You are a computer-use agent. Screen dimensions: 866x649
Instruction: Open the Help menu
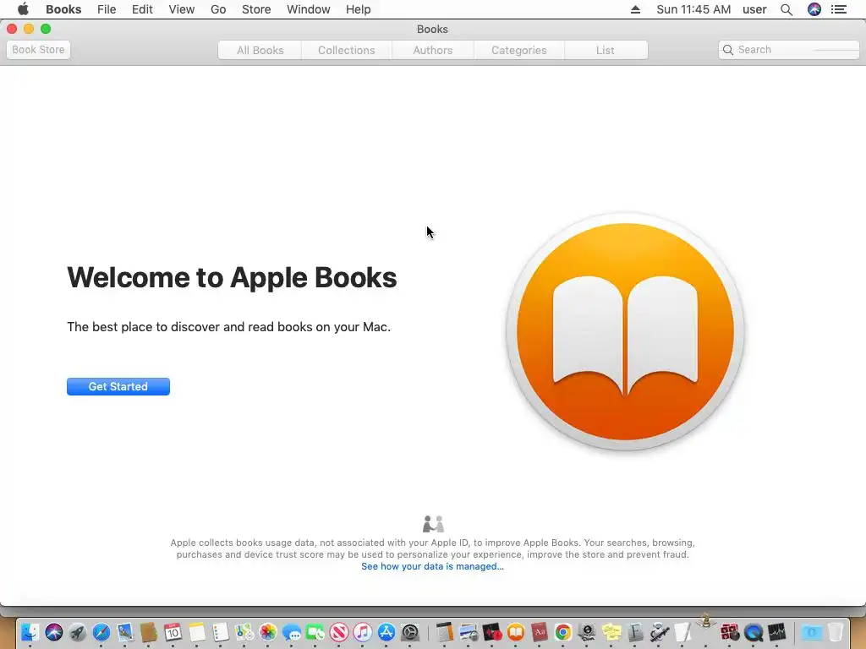click(x=358, y=9)
